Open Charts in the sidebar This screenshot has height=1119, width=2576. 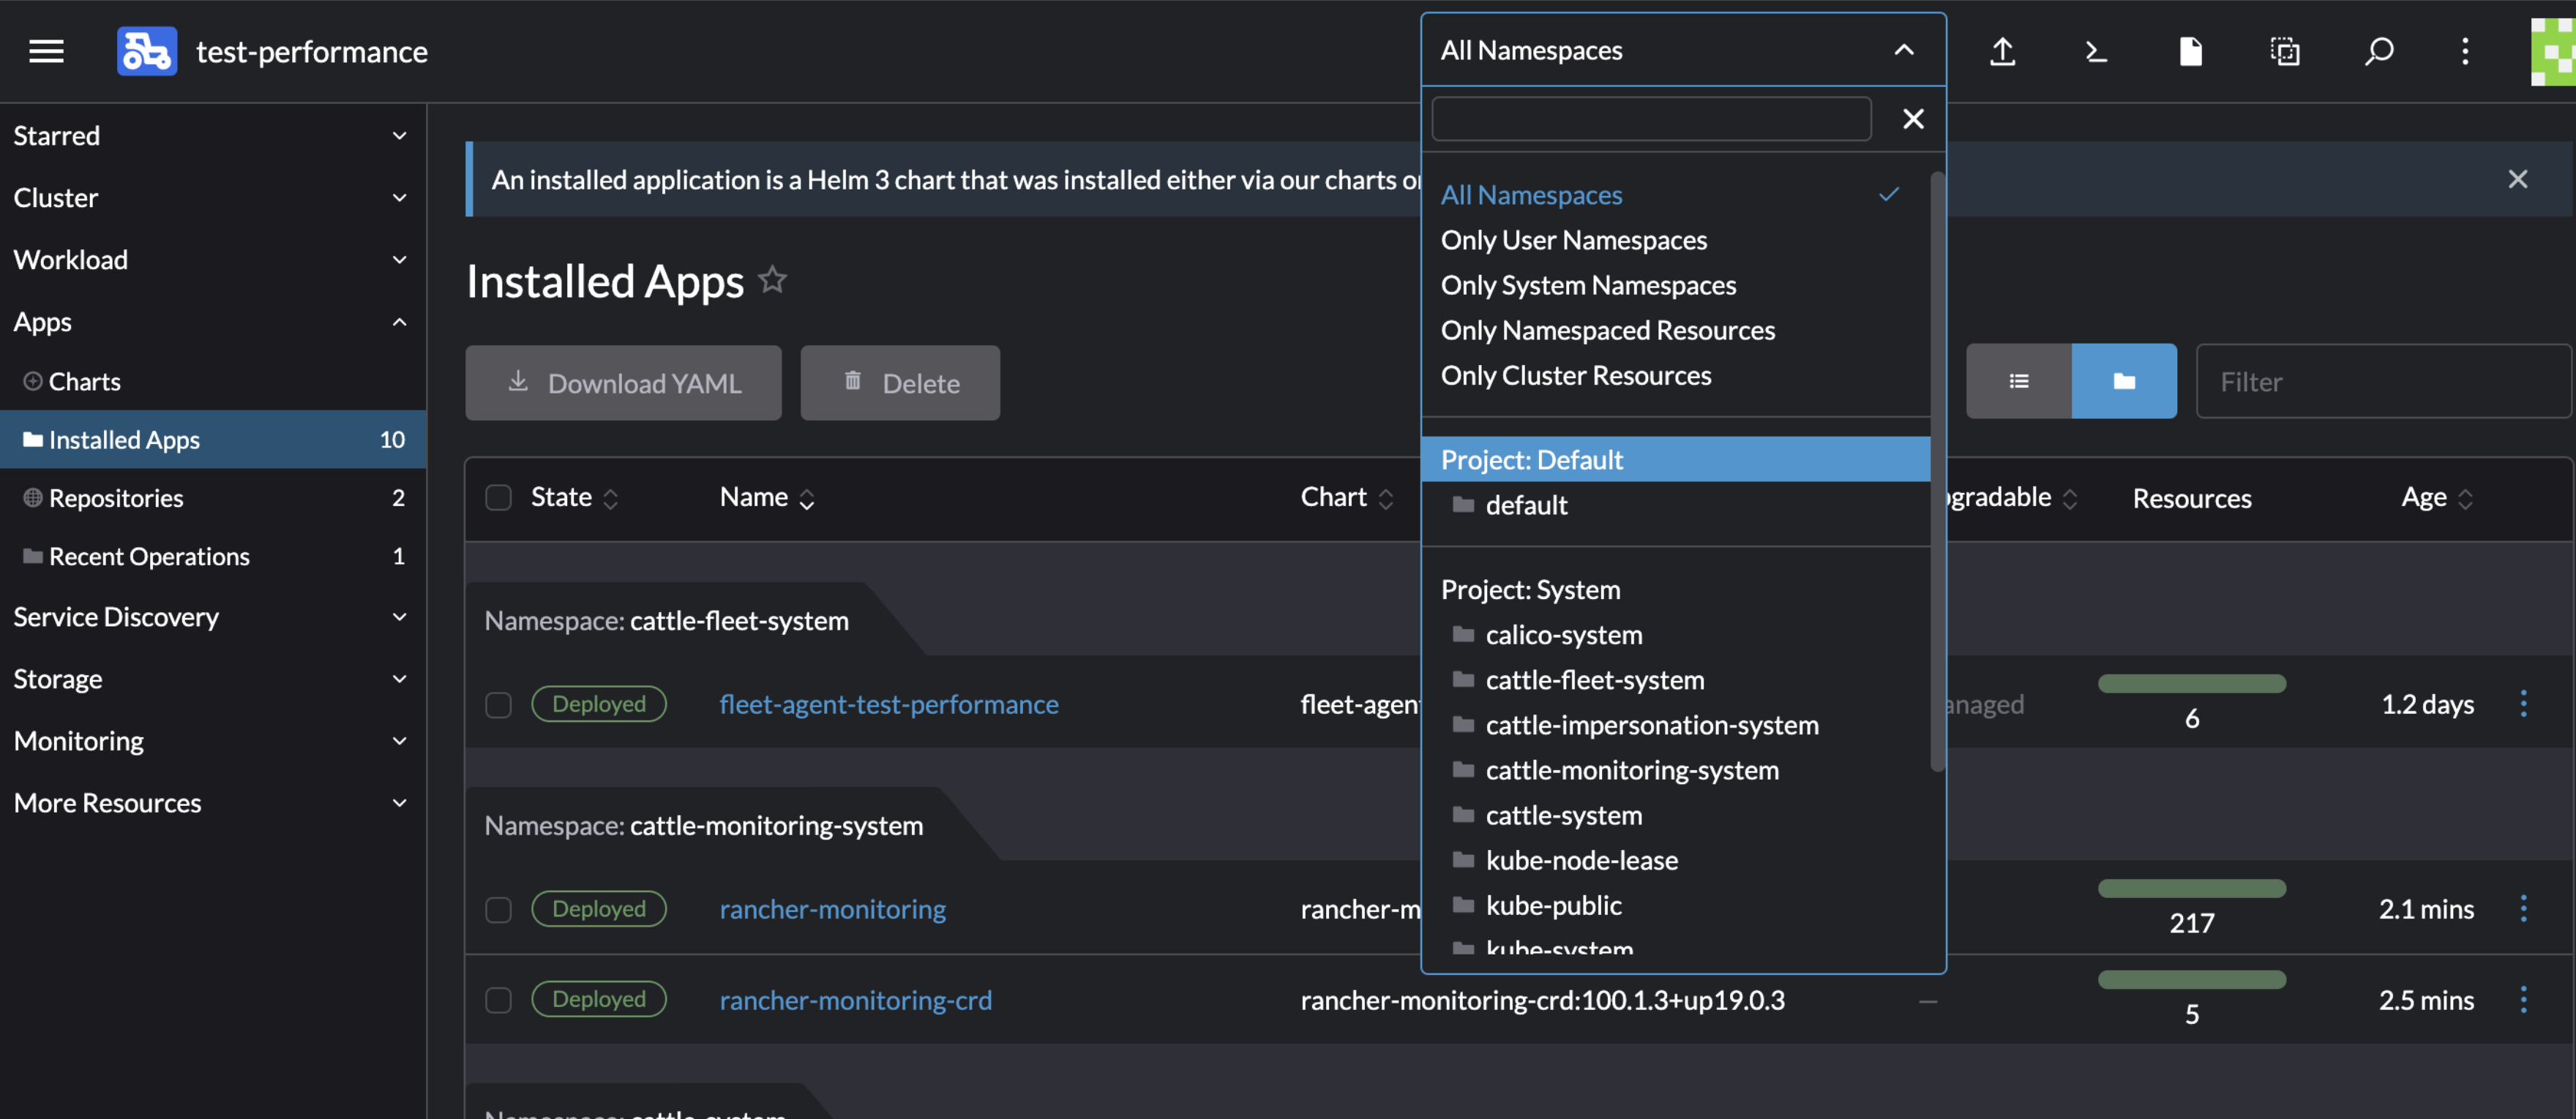point(212,380)
